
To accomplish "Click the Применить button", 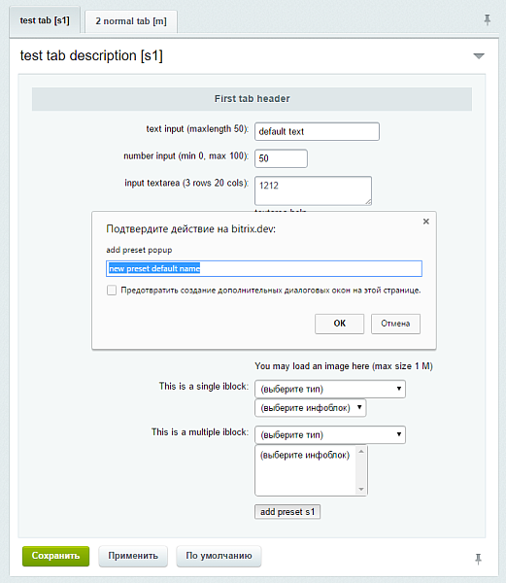I will point(133,556).
